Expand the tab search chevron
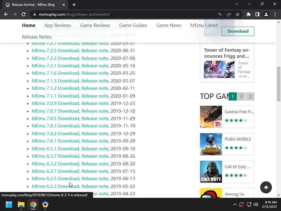Image resolution: width=281 pixels, height=211 pixels. 237,4
